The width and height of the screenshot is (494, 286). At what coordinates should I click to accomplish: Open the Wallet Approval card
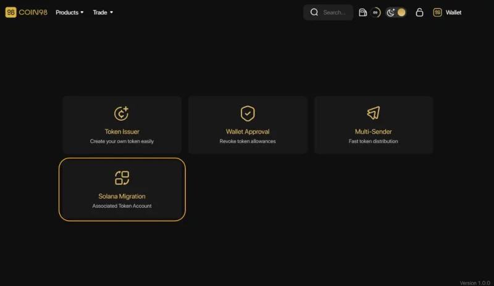(x=248, y=125)
